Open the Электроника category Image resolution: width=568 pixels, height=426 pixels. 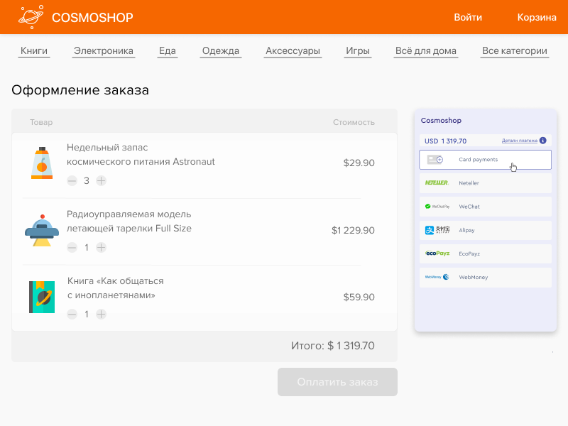point(104,51)
